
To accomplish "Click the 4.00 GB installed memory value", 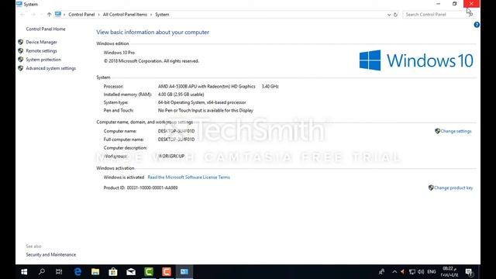I will 181,95.
